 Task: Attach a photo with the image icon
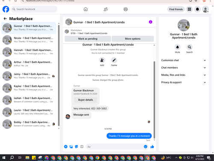(x=71, y=146)
